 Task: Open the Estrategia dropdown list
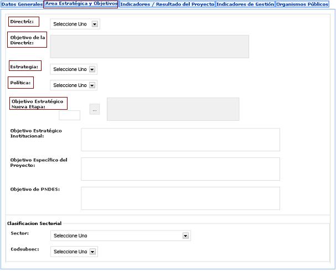73,69
